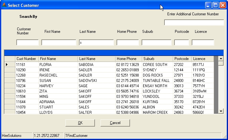Select customer number 10290
The width and height of the screenshot is (228, 140).
pyautogui.click(x=21, y=70)
